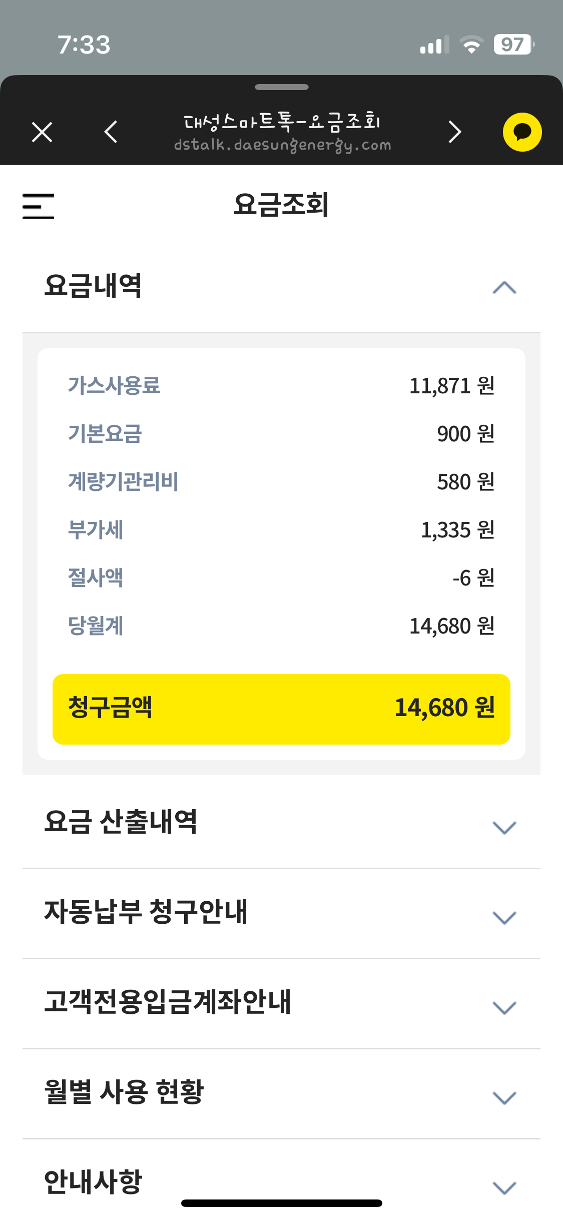Tap the 가스사용료 row label

pos(114,386)
